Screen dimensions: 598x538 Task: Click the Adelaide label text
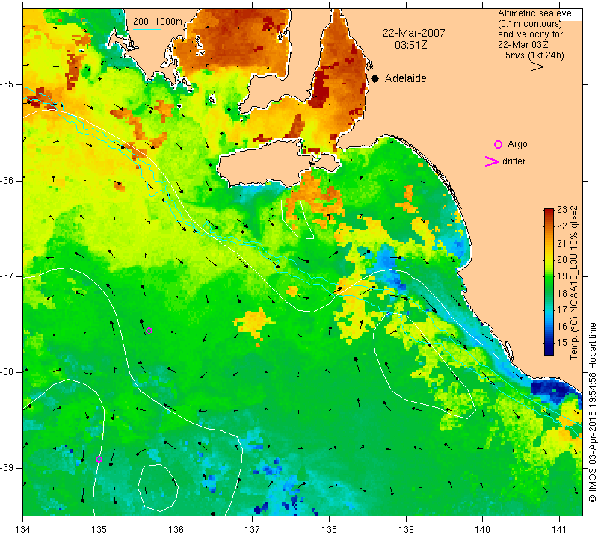coord(405,78)
